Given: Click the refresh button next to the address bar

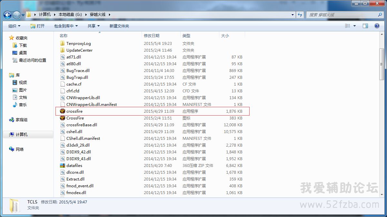Looking at the screenshot, I should (300, 15).
